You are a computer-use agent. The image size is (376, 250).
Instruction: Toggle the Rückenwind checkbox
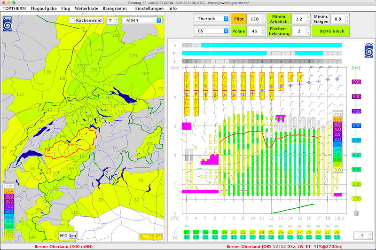(73, 20)
